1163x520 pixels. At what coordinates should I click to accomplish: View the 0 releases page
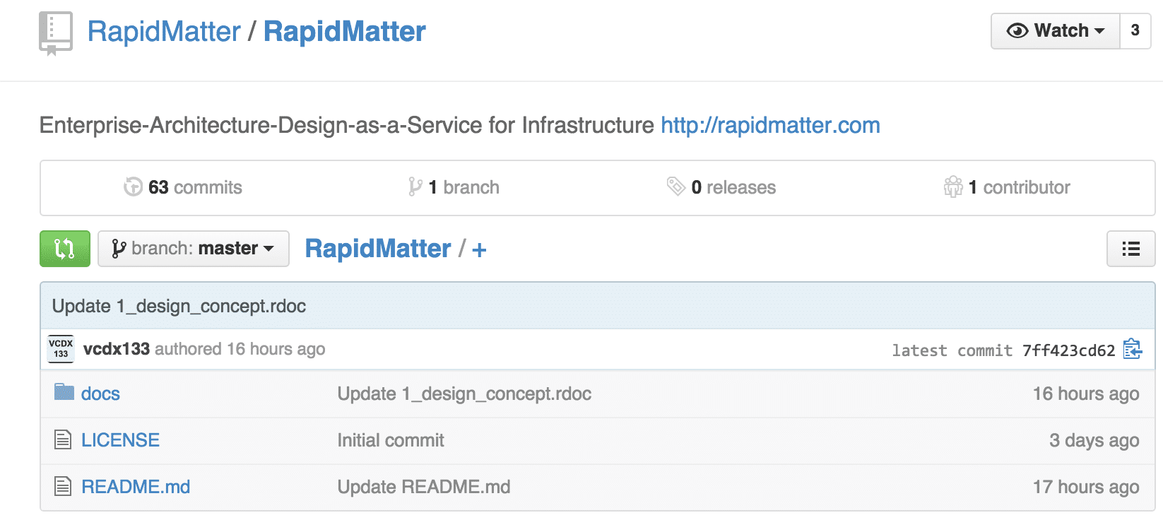721,187
